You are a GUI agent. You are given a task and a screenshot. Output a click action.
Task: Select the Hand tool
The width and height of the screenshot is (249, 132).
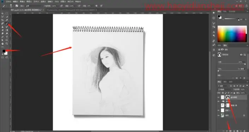(2, 44)
